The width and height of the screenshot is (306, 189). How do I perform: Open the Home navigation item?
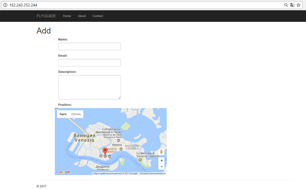pos(67,16)
